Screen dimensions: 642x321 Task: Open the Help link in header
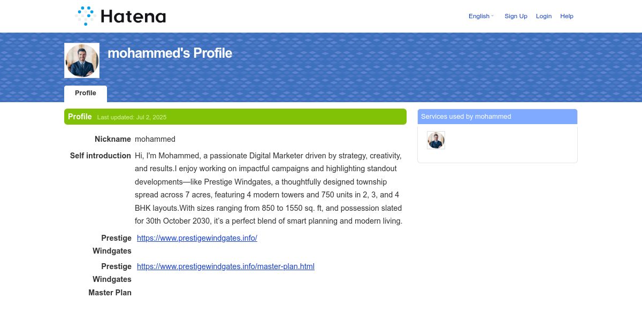[567, 16]
